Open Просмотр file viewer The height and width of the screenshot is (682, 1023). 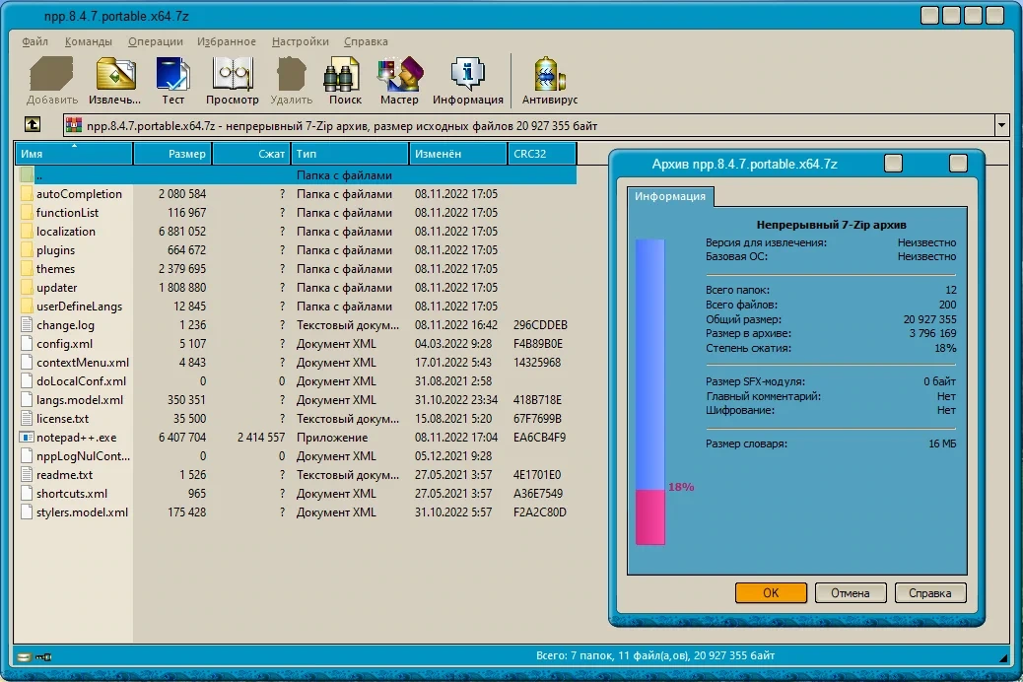pyautogui.click(x=233, y=73)
